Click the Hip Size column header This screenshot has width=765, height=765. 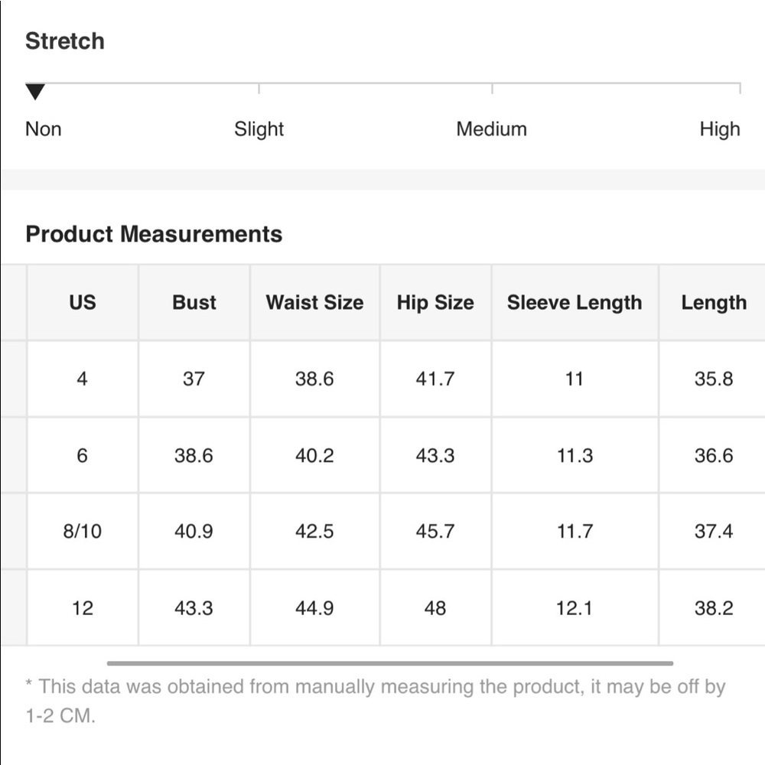click(x=435, y=302)
